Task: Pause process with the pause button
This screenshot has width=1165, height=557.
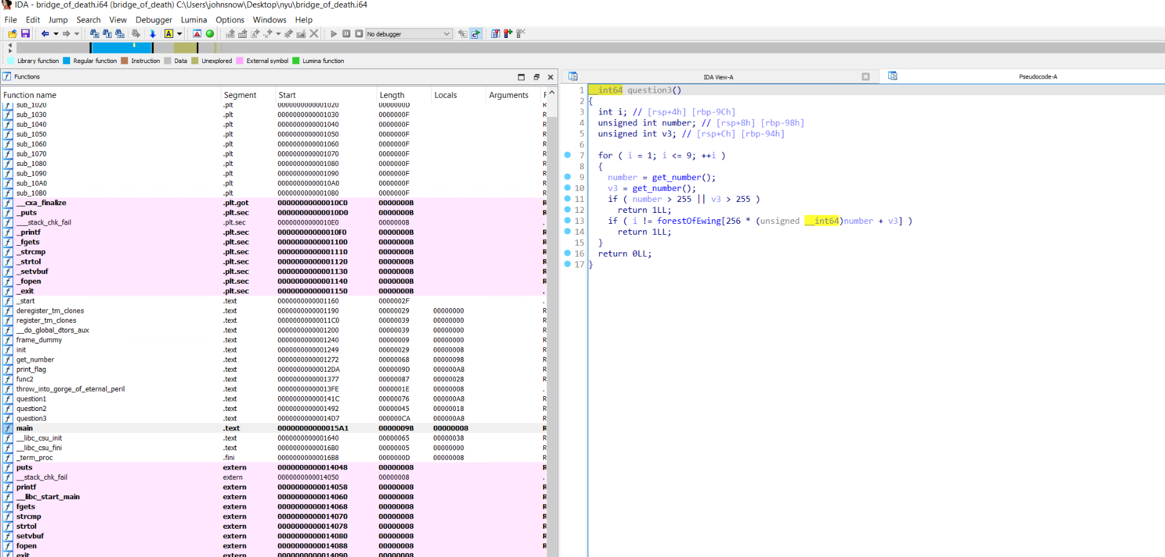Action: (x=346, y=33)
